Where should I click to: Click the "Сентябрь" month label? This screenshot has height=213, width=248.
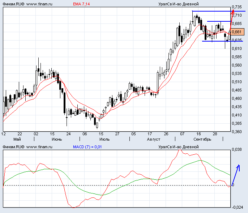tap(202, 139)
